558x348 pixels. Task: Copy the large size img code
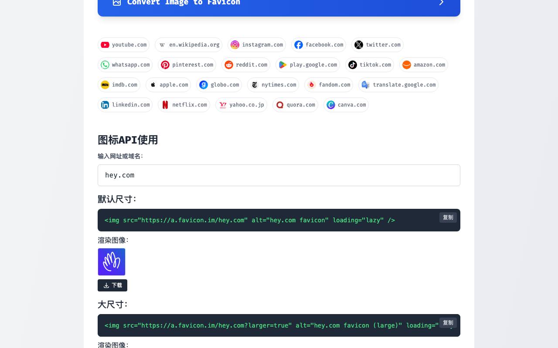[448, 323]
